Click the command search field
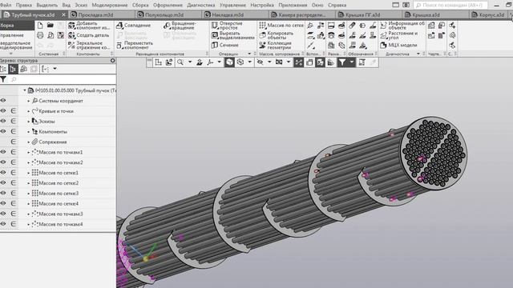Viewport: 513px width, 288px height. pos(450,6)
